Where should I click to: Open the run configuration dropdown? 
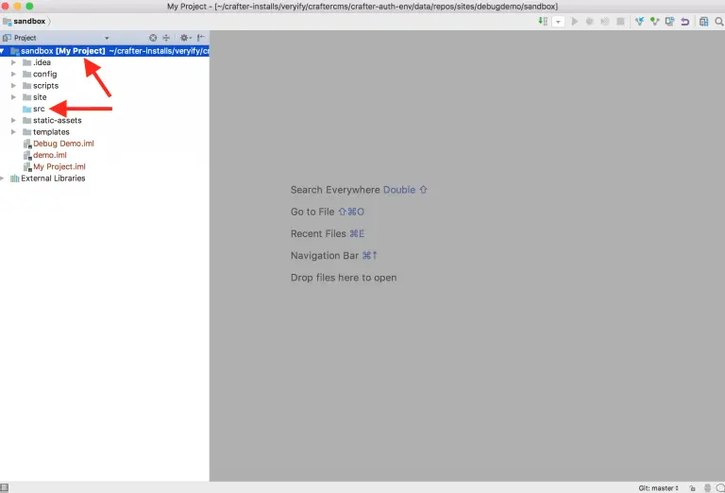coord(559,21)
